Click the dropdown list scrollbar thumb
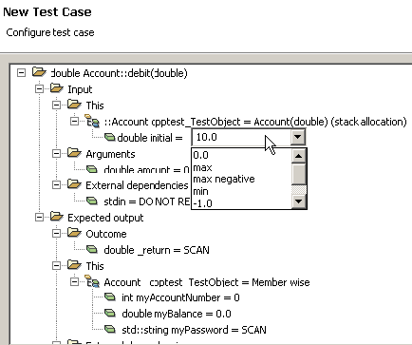Image resolution: width=412 pixels, height=345 pixels. click(x=299, y=174)
